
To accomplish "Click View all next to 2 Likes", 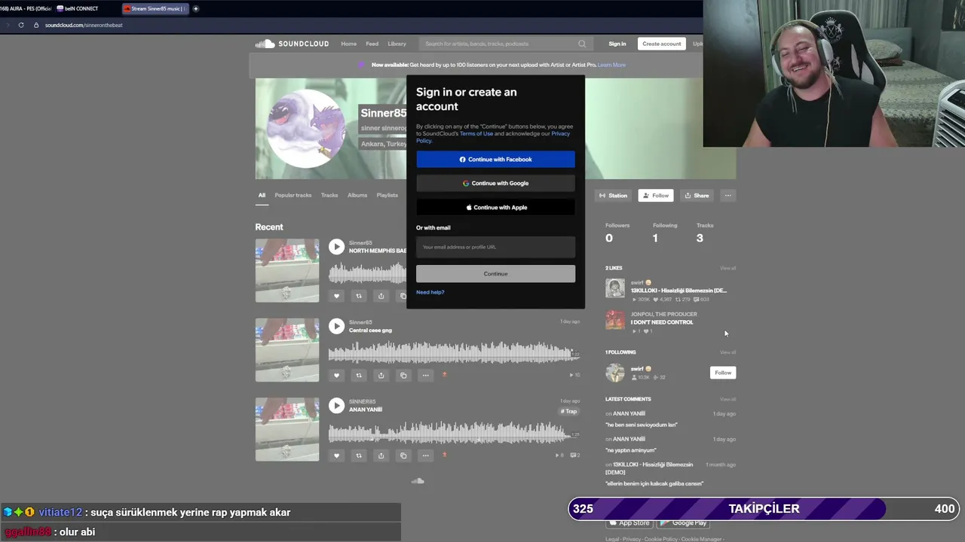I will [x=728, y=268].
